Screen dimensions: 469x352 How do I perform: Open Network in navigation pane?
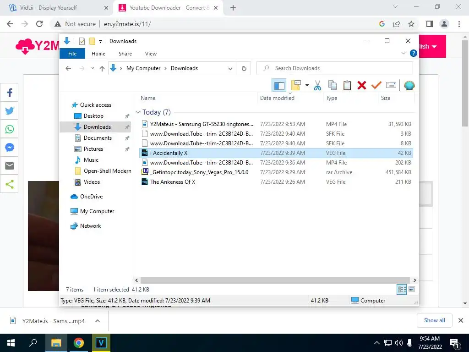click(x=90, y=226)
